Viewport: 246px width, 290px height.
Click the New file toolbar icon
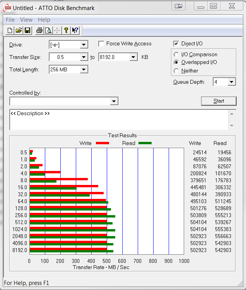point(10,30)
